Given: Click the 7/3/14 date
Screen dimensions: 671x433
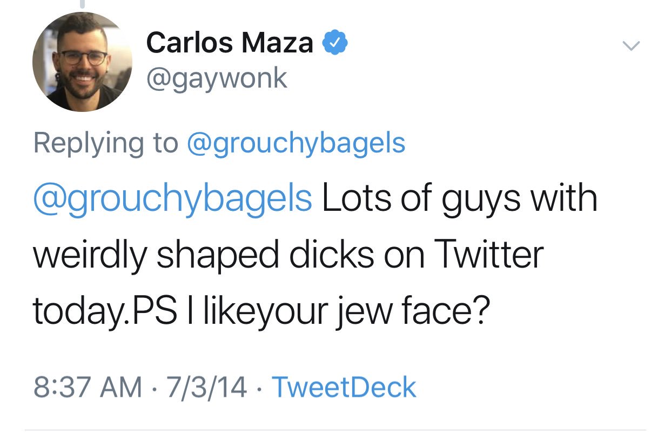Looking at the screenshot, I should point(207,388).
